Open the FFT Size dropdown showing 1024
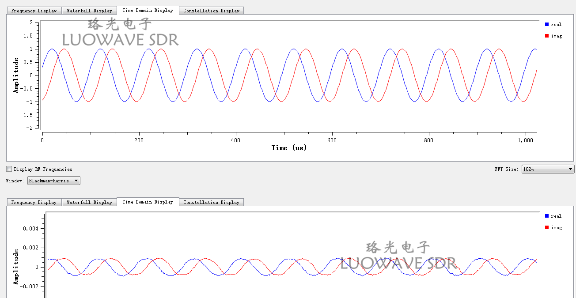 click(548, 169)
